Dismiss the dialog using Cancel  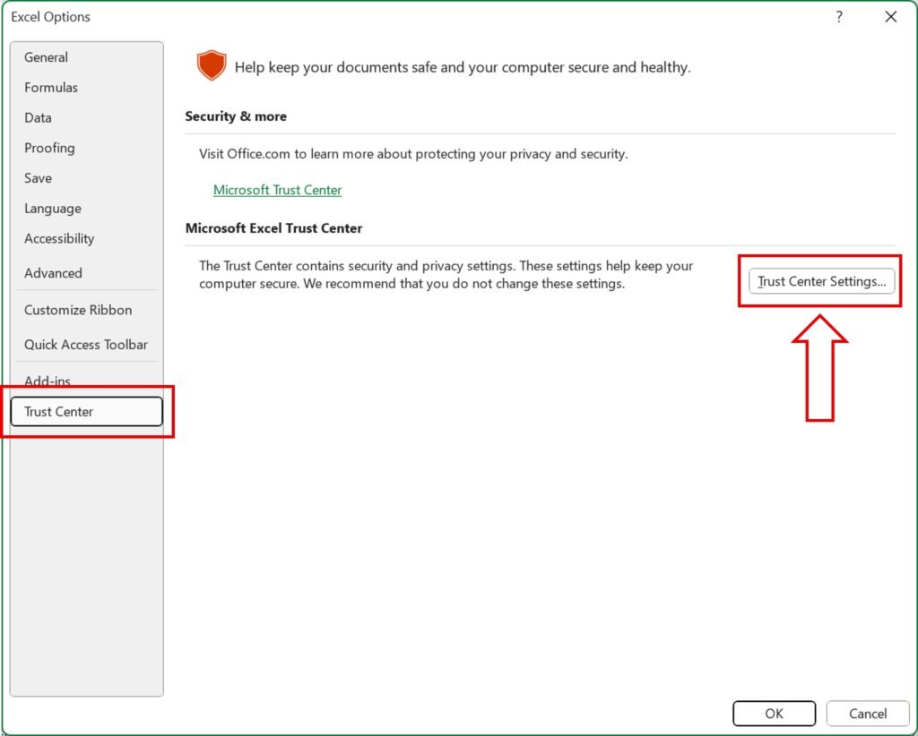867,713
